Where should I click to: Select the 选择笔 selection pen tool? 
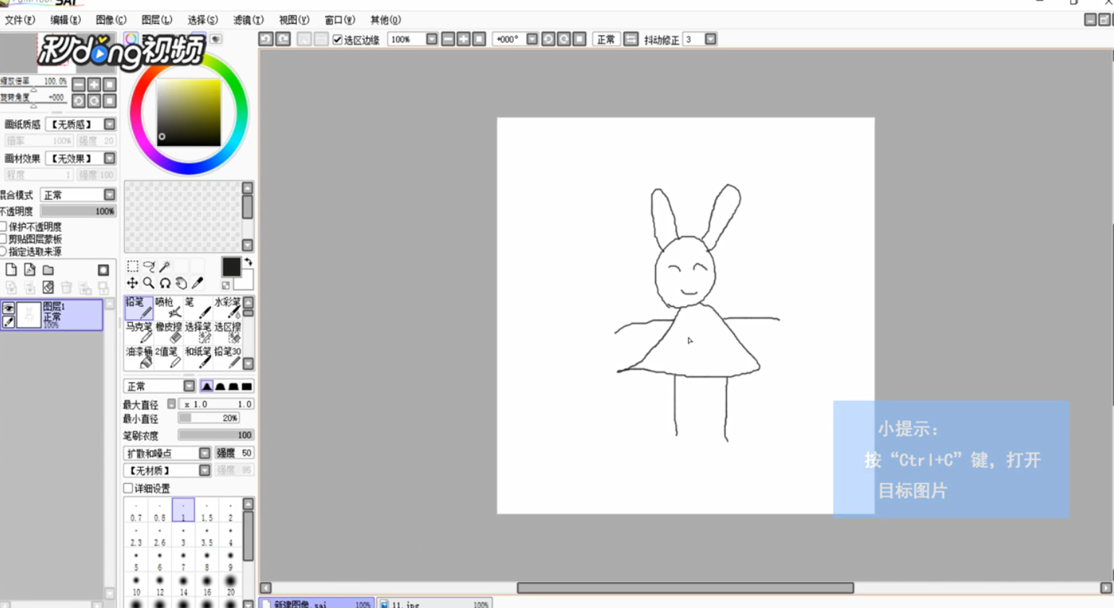(197, 332)
